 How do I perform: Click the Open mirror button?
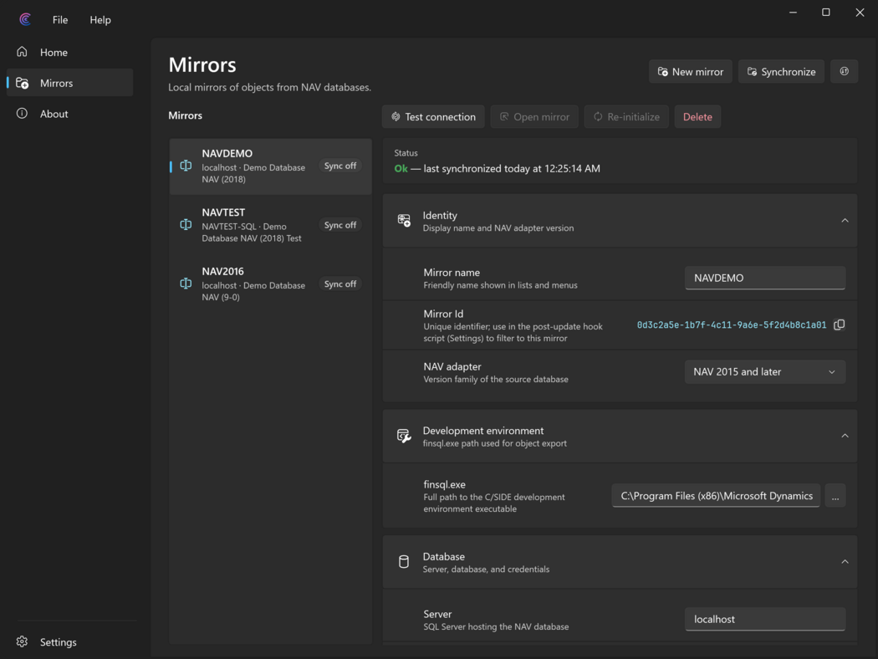(x=535, y=116)
